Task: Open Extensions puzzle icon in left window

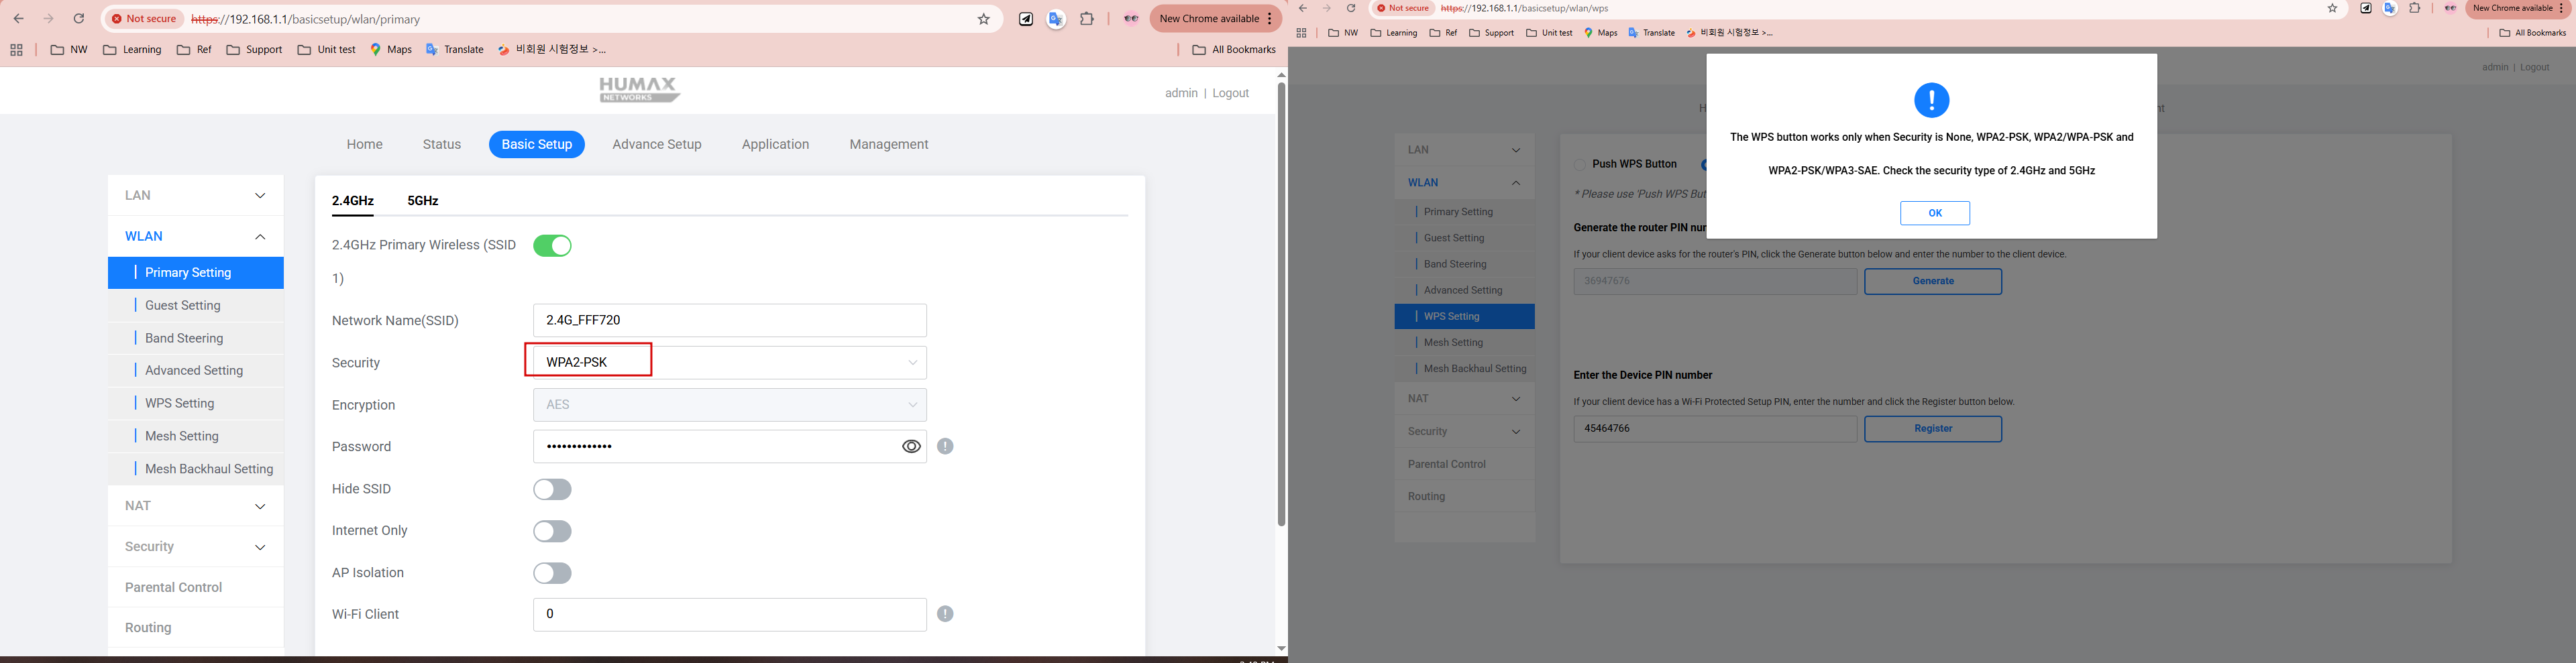Action: pyautogui.click(x=1087, y=19)
